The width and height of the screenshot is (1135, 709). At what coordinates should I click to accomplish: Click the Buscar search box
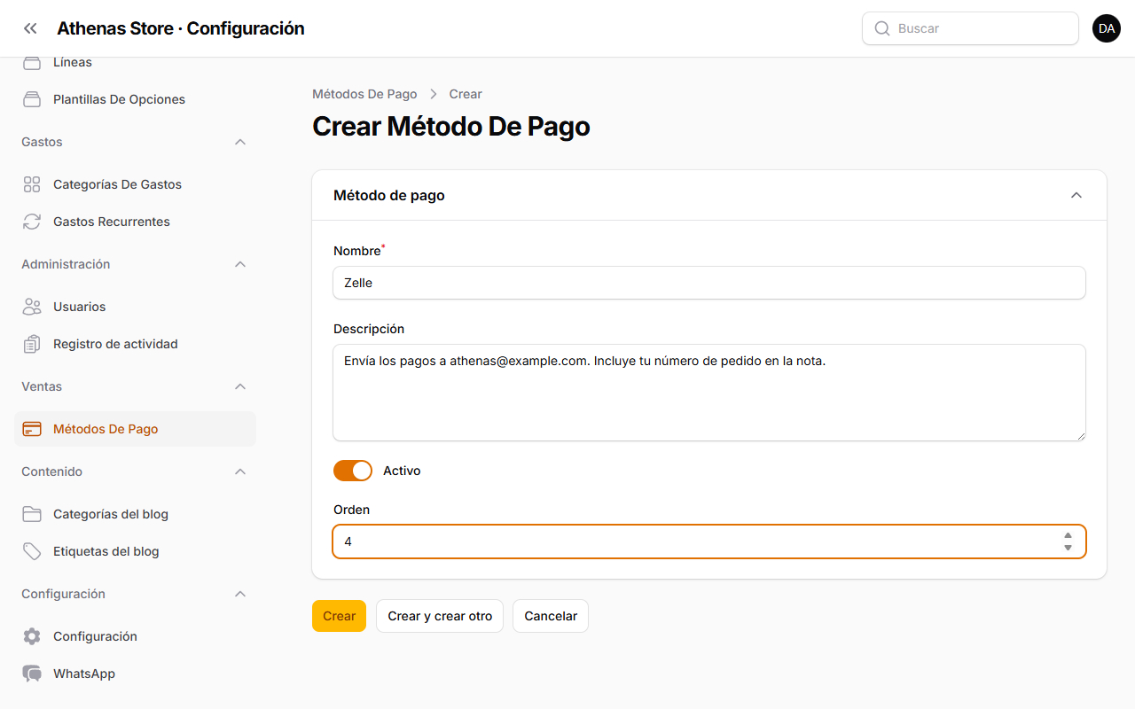[x=970, y=28]
